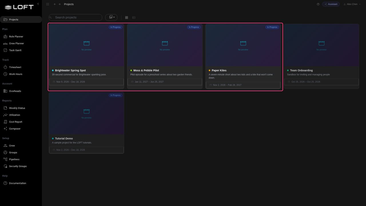
Task: Open the Alex Chen user menu
Action: [x=352, y=4]
